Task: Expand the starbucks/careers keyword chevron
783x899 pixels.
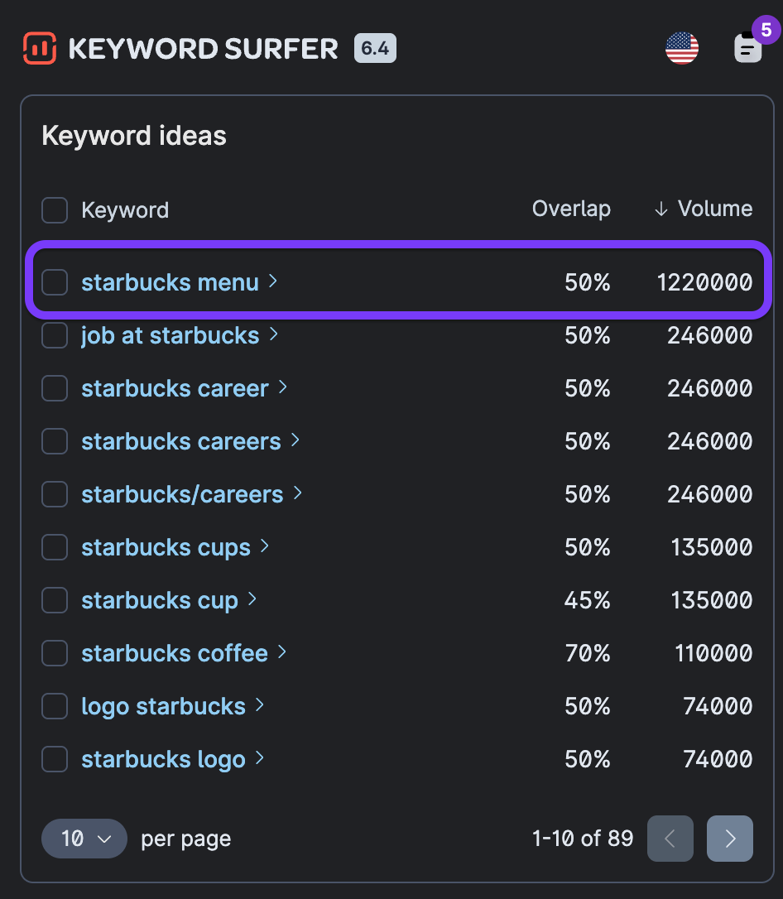Action: tap(298, 493)
